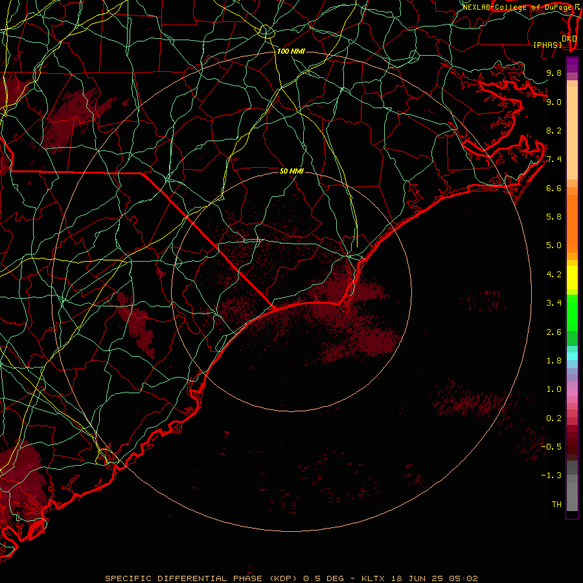This screenshot has height=583, width=583.
Task: Click the 9.8 value on the scale
Action: (x=554, y=73)
